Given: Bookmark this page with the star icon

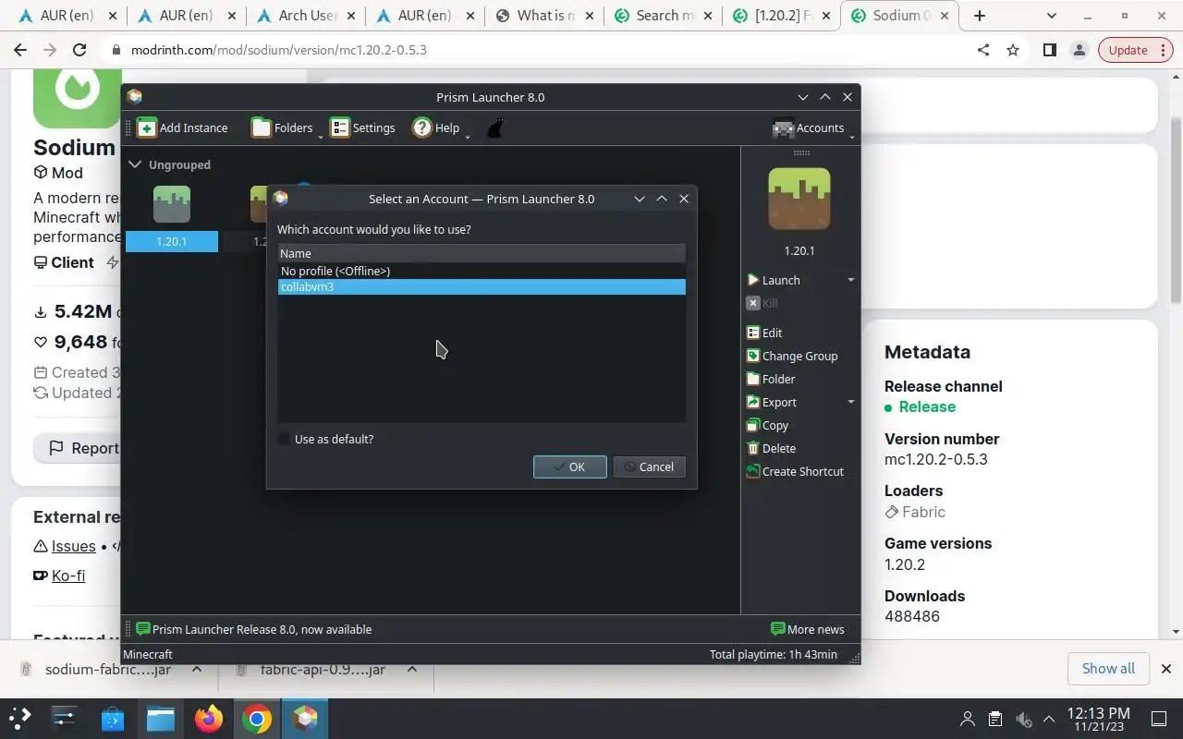Looking at the screenshot, I should click(x=1013, y=50).
